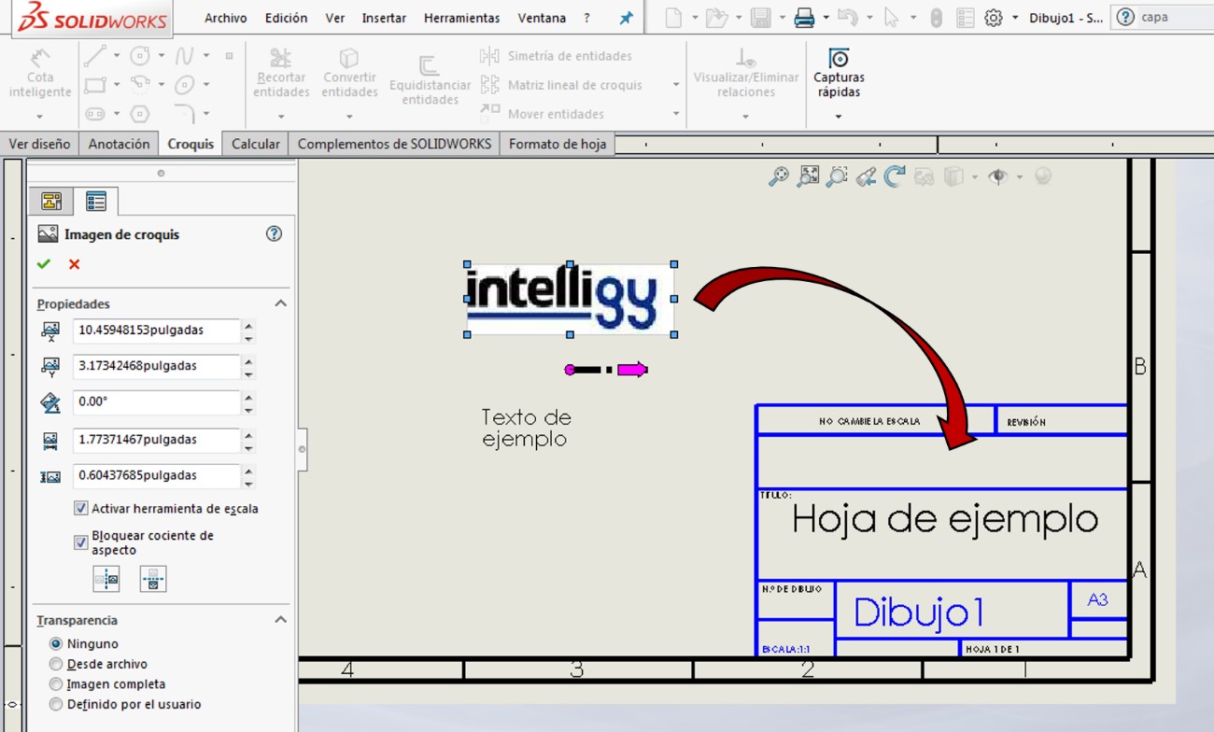The width and height of the screenshot is (1214, 732).
Task: Select Imagen completa transparency option
Action: point(56,684)
